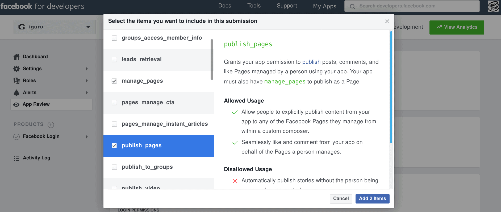This screenshot has width=501, height=212.
Task: Select the publish_to_groups permission row
Action: coord(159,167)
